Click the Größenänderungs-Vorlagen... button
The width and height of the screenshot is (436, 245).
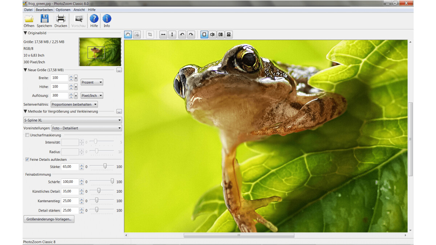(49, 219)
